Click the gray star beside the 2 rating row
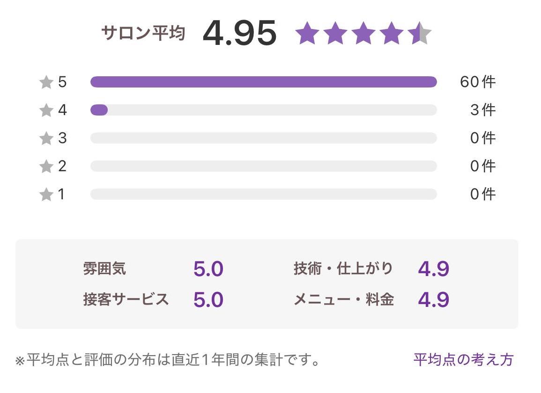 [46, 166]
